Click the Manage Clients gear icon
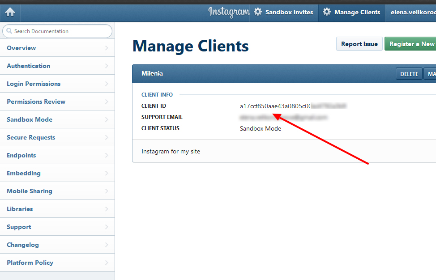The image size is (436, 280). click(327, 12)
